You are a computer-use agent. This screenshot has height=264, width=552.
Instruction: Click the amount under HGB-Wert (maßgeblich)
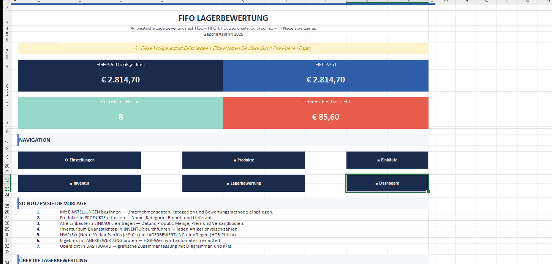pos(120,80)
